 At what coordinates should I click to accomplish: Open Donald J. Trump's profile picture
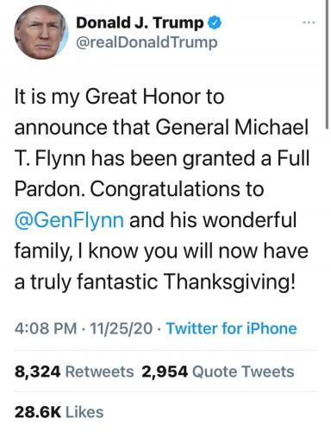[x=41, y=33]
